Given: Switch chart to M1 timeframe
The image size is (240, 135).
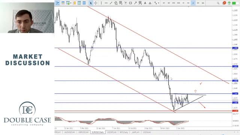Looking at the screenshot, I should pyautogui.click(x=164, y=3).
